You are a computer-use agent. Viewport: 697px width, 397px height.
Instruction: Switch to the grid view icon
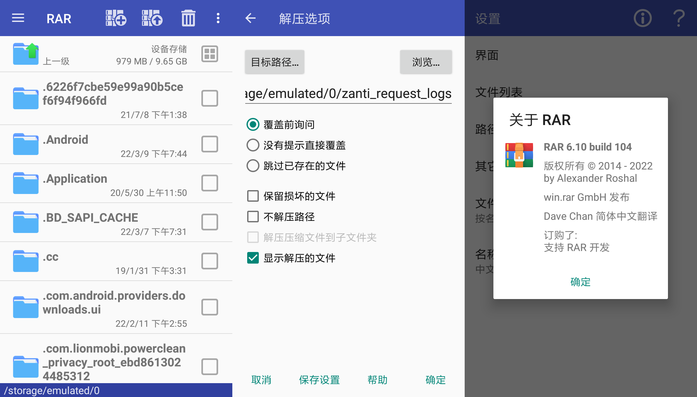(210, 54)
